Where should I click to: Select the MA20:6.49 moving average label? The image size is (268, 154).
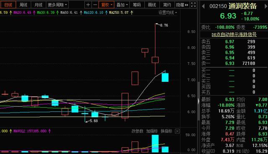click(x=22, y=13)
